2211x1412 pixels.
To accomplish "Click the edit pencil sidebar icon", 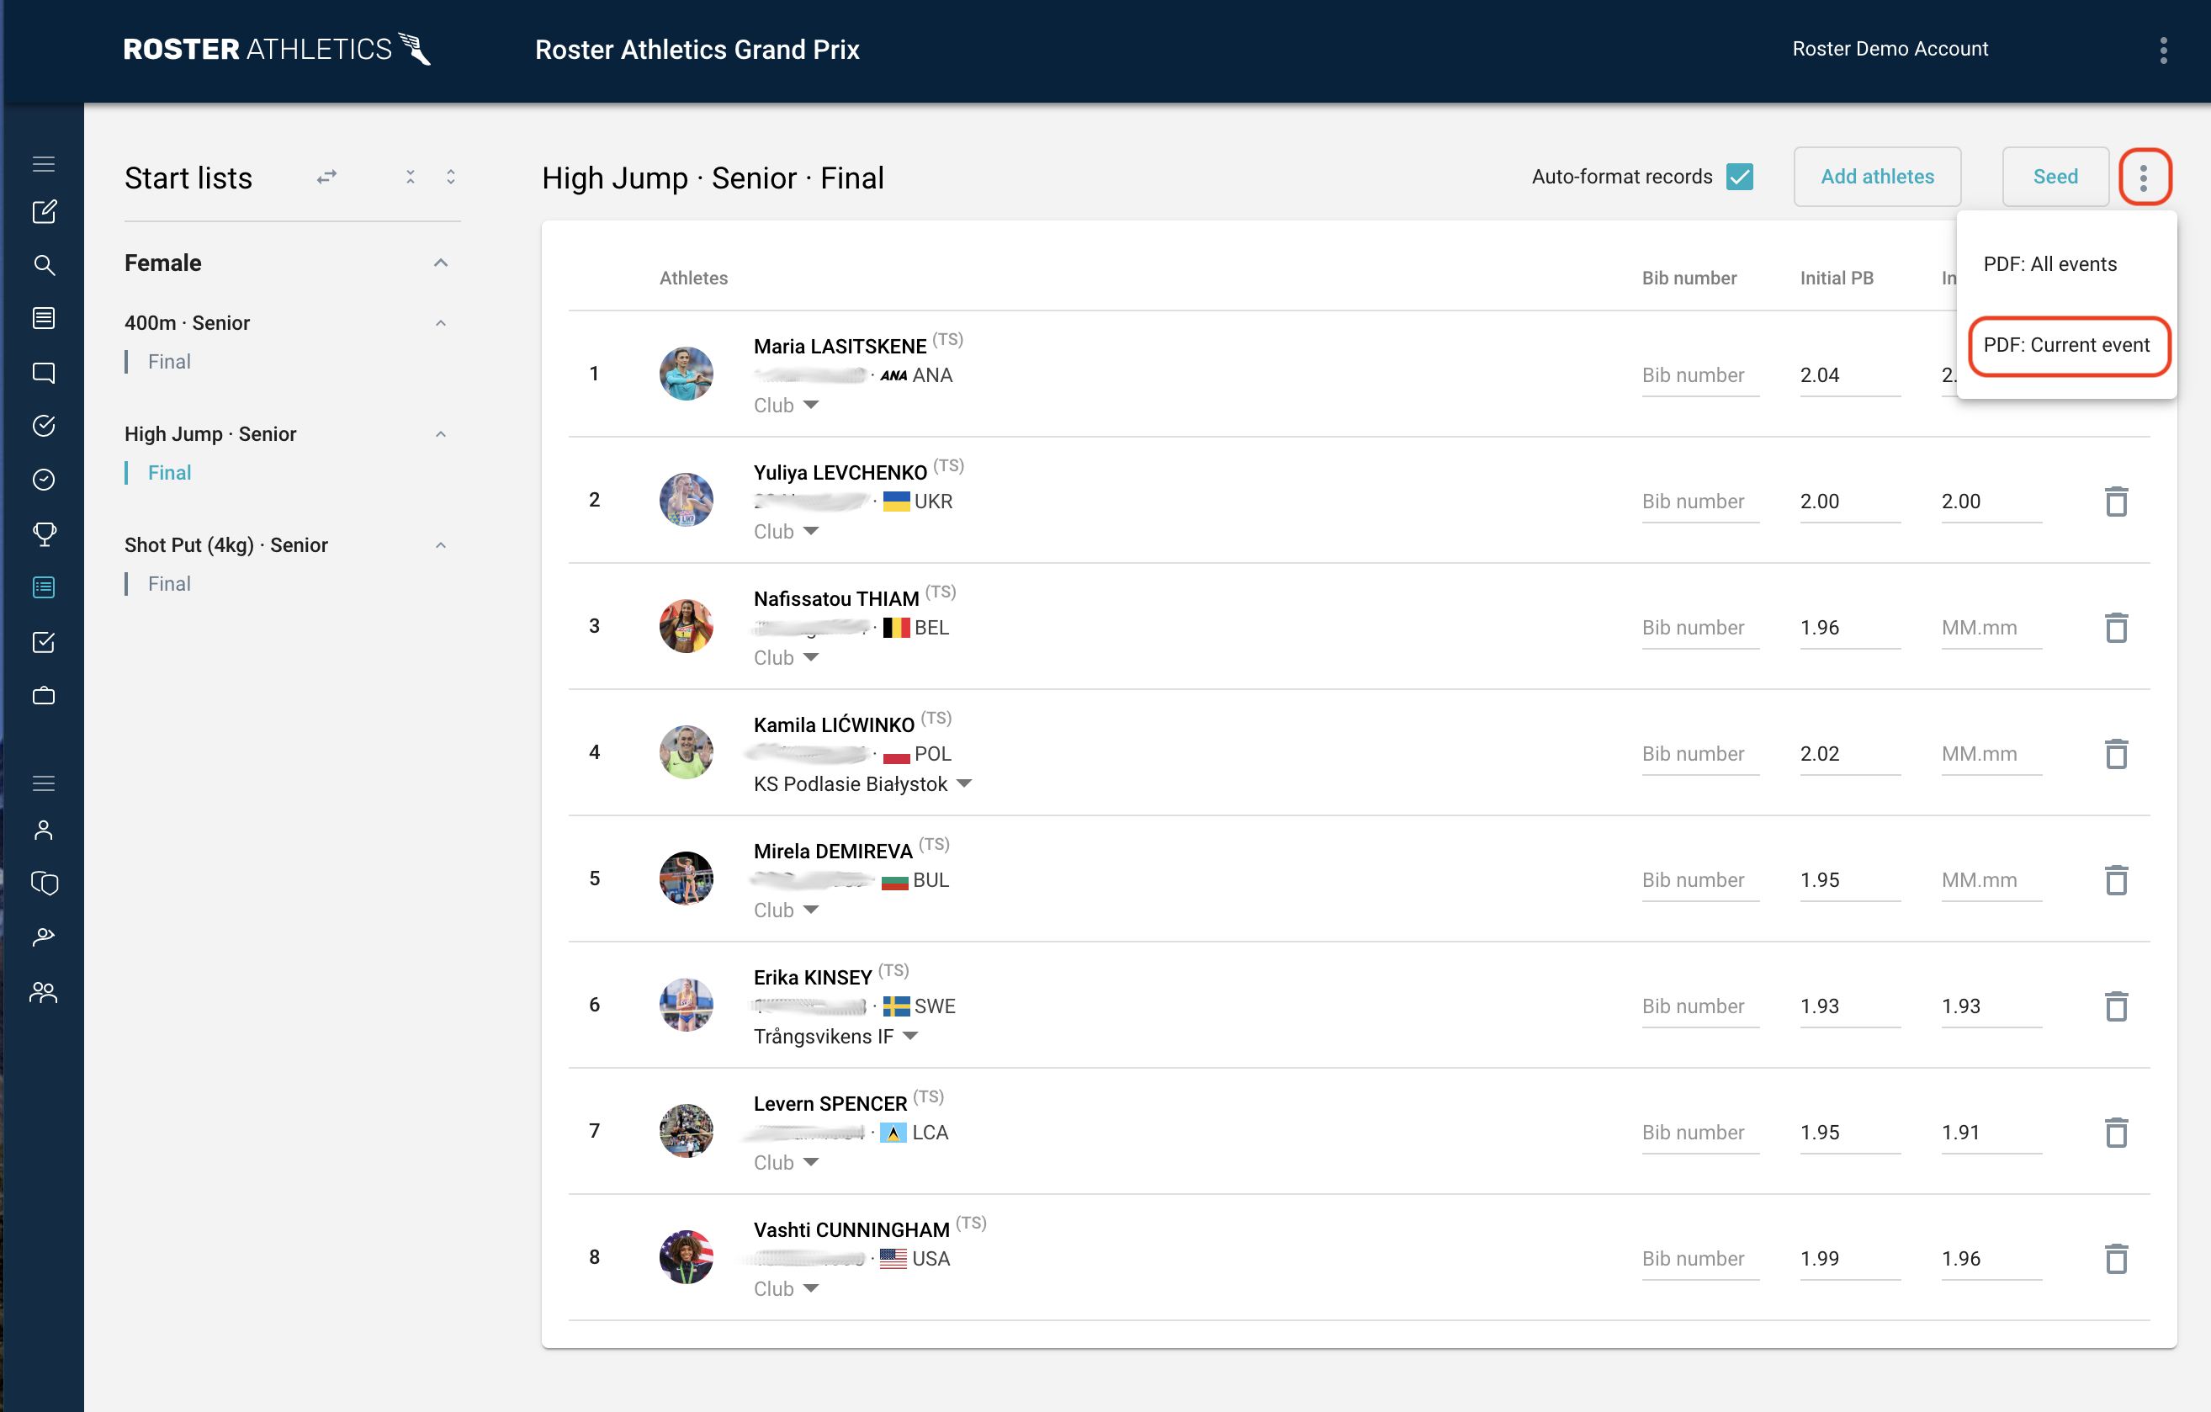I will coord(44,212).
